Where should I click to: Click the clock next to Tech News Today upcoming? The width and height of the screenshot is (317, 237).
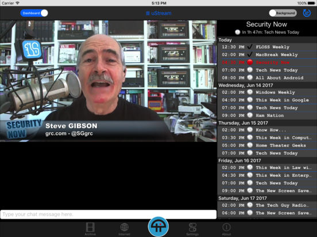238,32
